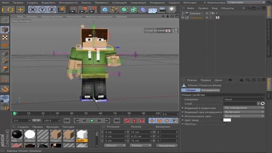This screenshot has height=153, width=272.
Task: Toggle Z axis lock
Action: (x=51, y=10)
